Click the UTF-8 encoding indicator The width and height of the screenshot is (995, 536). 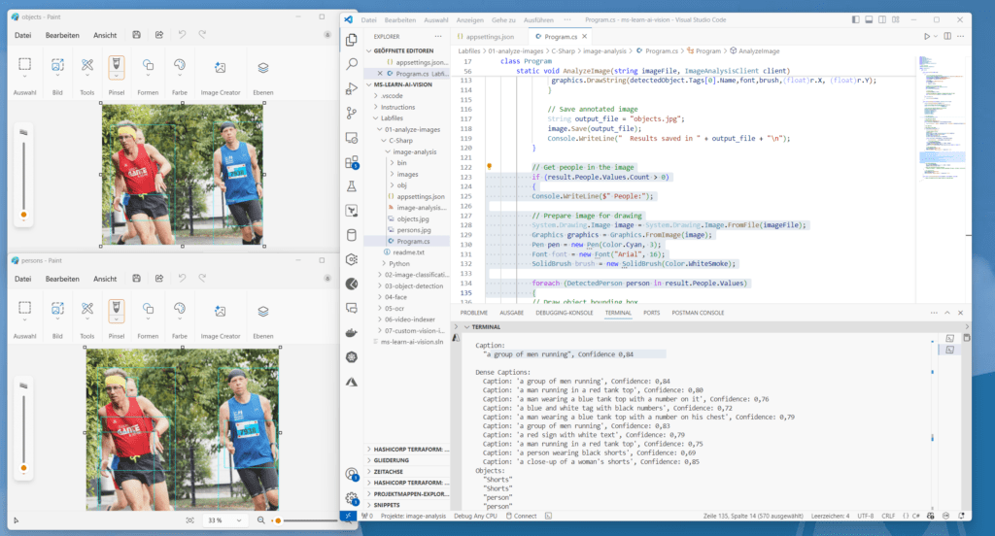(866, 516)
